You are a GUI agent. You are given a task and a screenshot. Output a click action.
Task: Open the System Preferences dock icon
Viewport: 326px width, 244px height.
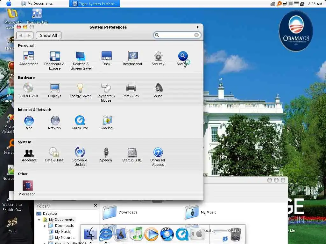(197, 234)
